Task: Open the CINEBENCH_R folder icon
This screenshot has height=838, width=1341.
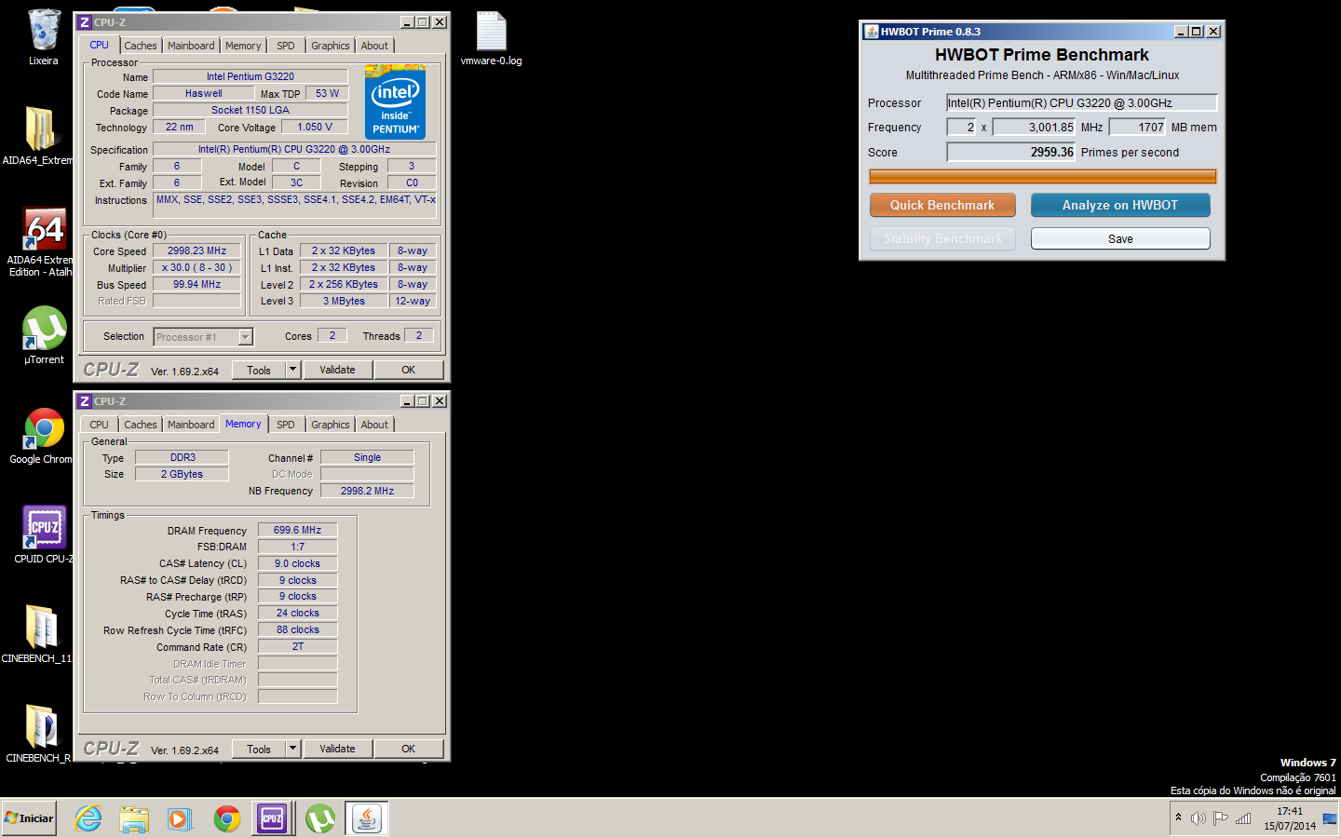Action: click(x=41, y=726)
